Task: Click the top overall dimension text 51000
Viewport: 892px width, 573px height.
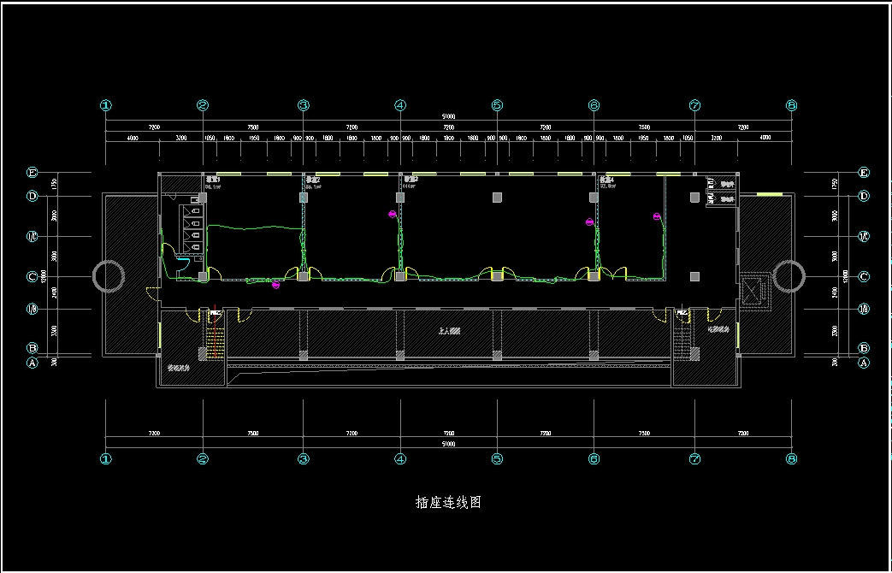Action: [447, 116]
